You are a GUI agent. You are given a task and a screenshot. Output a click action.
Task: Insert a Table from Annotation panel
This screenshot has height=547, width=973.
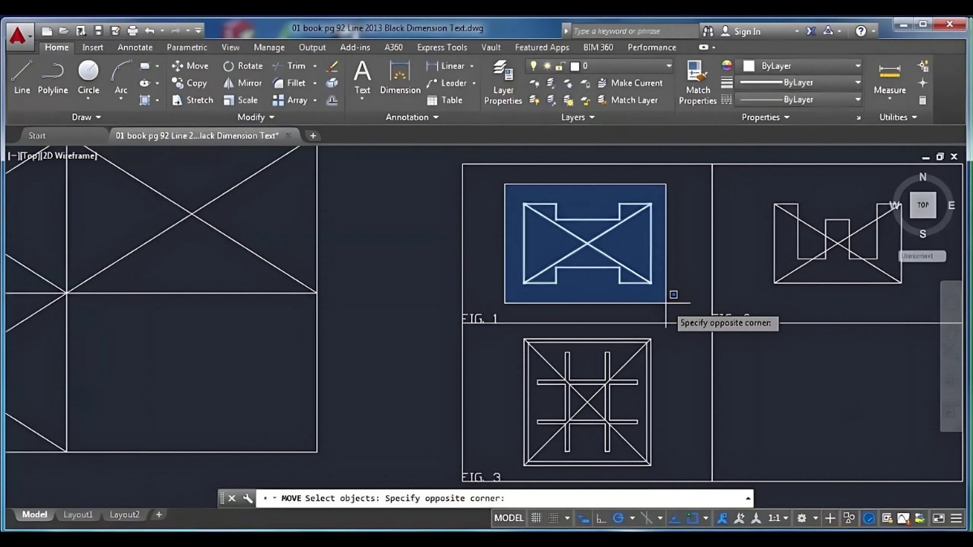444,100
